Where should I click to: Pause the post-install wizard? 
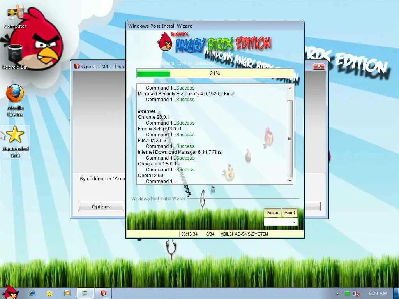pos(272,213)
